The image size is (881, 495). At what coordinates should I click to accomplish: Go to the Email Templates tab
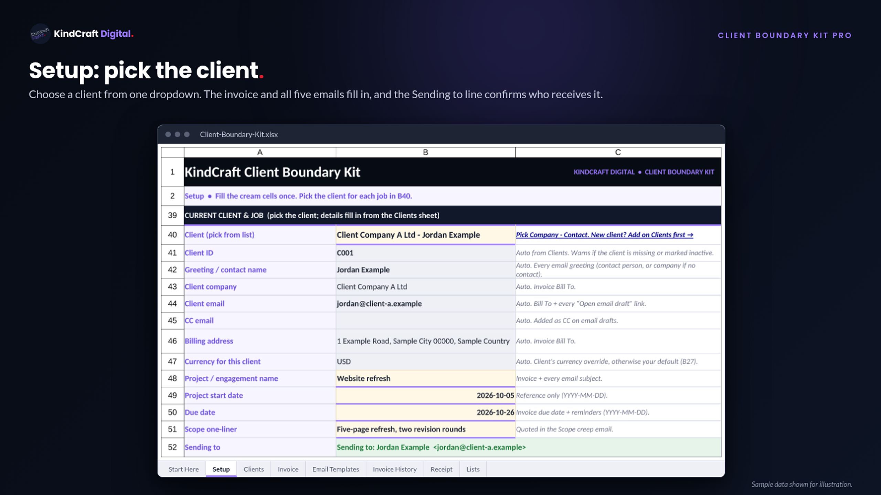[x=336, y=469]
